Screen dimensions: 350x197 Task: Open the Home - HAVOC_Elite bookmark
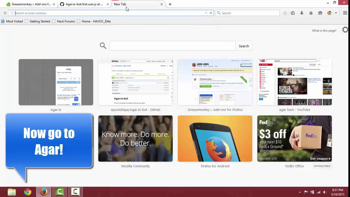tap(94, 21)
